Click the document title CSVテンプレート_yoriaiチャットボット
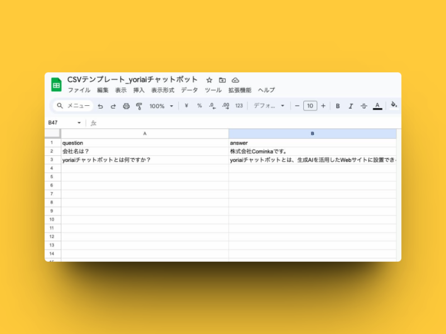The width and height of the screenshot is (446, 334). click(x=132, y=80)
